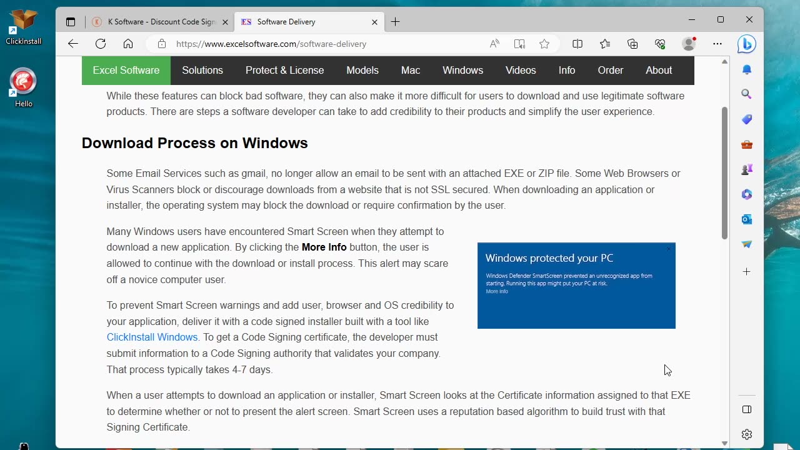Viewport: 800px width, 450px height.
Task: Close the Software Delivery tab
Action: pos(374,22)
